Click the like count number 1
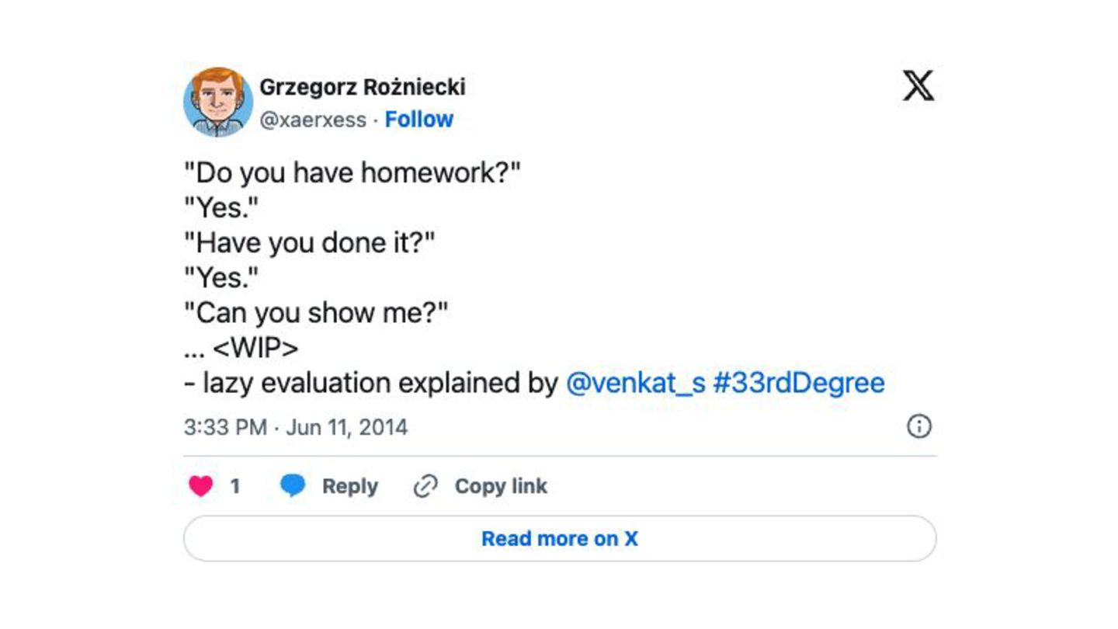Screen dimensions: 1118x629 click(x=235, y=487)
